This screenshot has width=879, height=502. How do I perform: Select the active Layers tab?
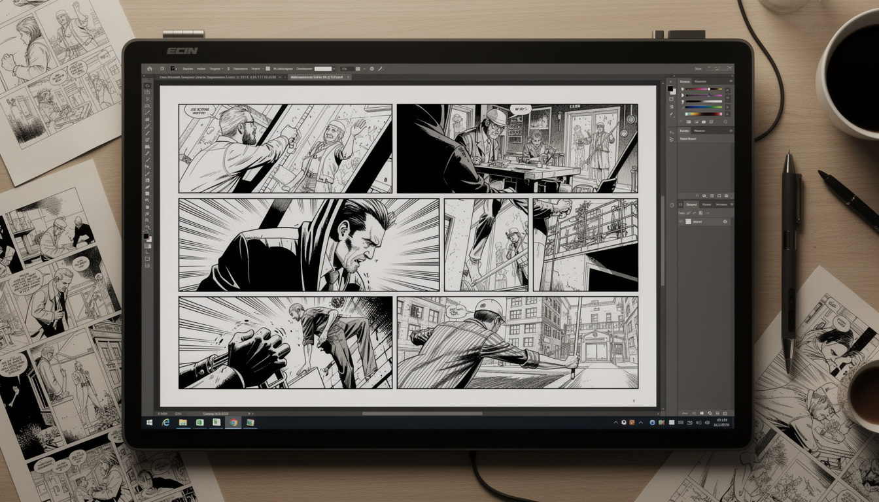click(x=691, y=205)
